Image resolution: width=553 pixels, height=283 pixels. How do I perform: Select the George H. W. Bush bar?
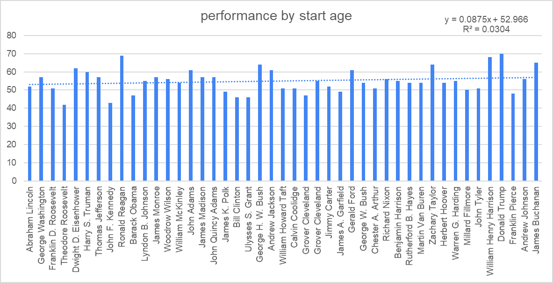click(x=260, y=123)
